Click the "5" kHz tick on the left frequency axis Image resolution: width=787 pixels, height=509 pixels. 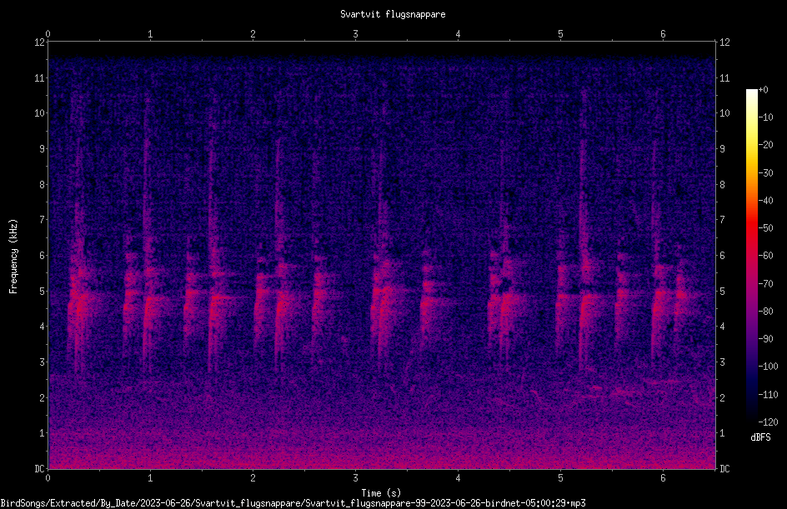pyautogui.click(x=42, y=292)
